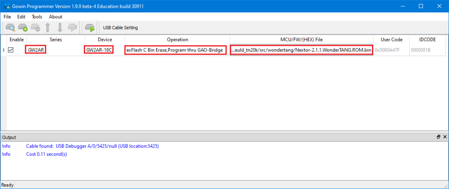
Task: Click the Edit Device configuration icon
Action: click(x=72, y=28)
